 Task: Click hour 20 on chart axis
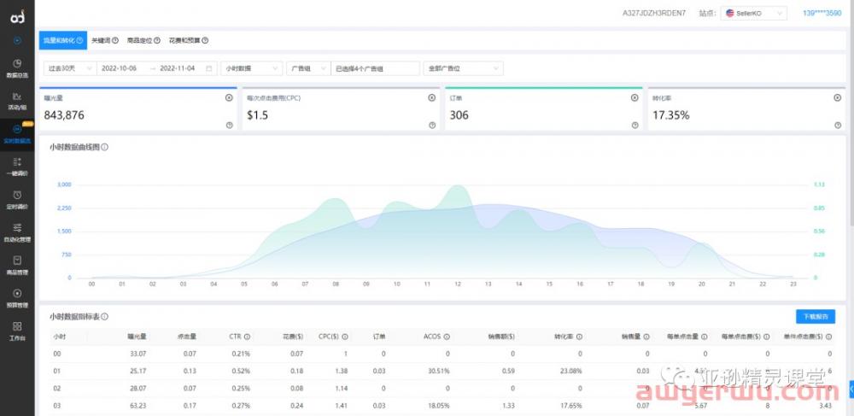[x=701, y=284]
